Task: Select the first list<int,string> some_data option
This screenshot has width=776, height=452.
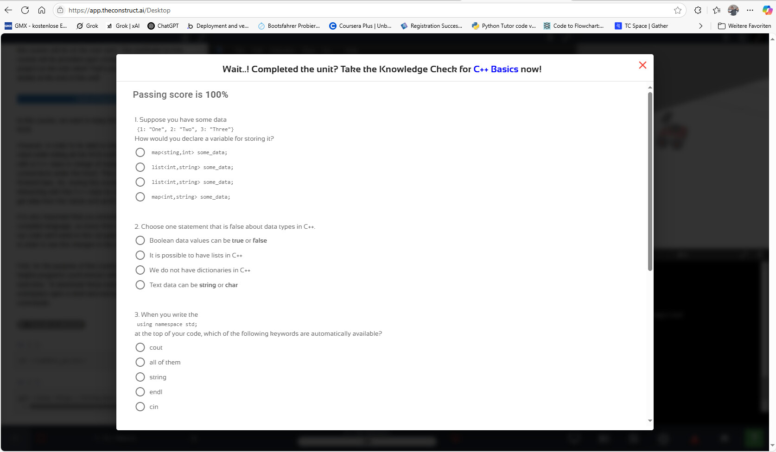Action: pyautogui.click(x=140, y=167)
